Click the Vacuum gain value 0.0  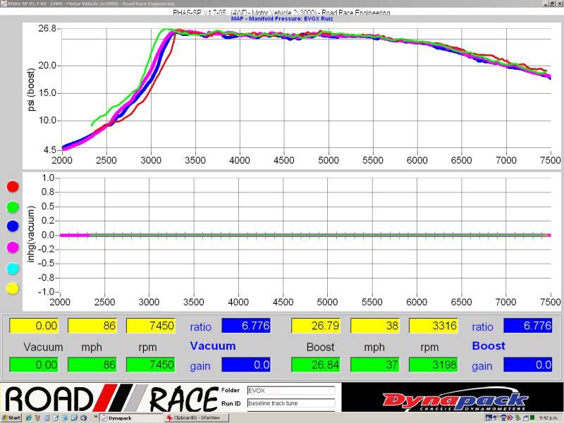(246, 364)
